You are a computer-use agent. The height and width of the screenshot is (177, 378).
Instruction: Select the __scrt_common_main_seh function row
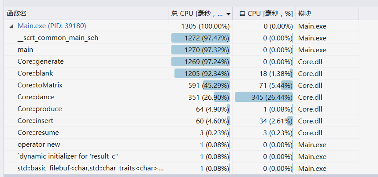pos(181,38)
